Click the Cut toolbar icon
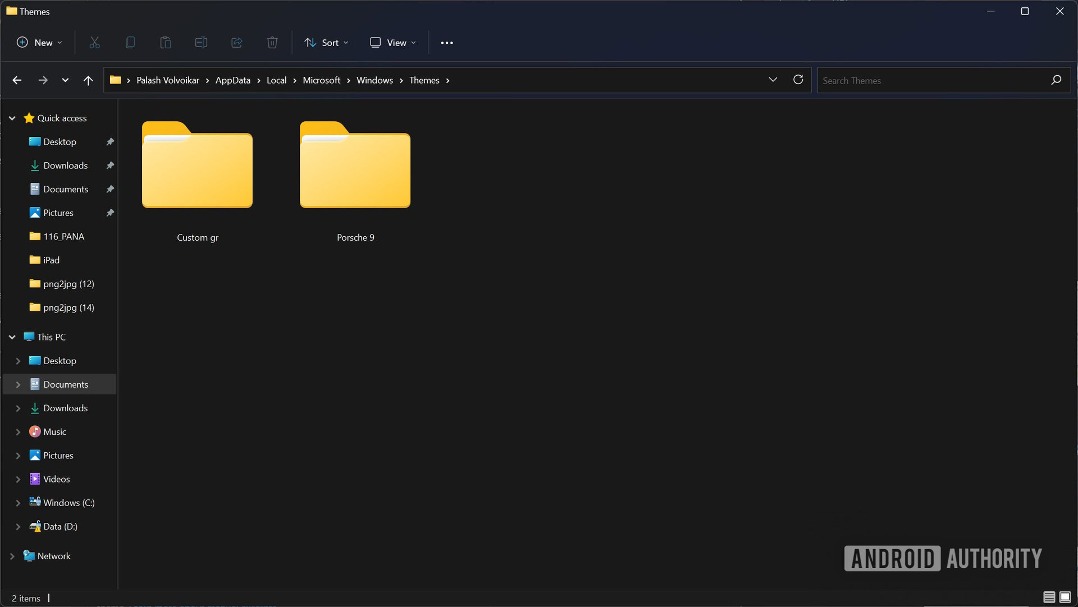1078x607 pixels. click(x=94, y=42)
